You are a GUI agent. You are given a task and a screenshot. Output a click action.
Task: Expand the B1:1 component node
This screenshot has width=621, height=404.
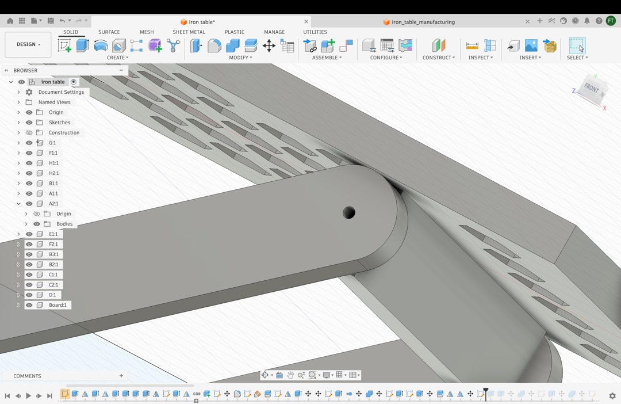coord(18,183)
